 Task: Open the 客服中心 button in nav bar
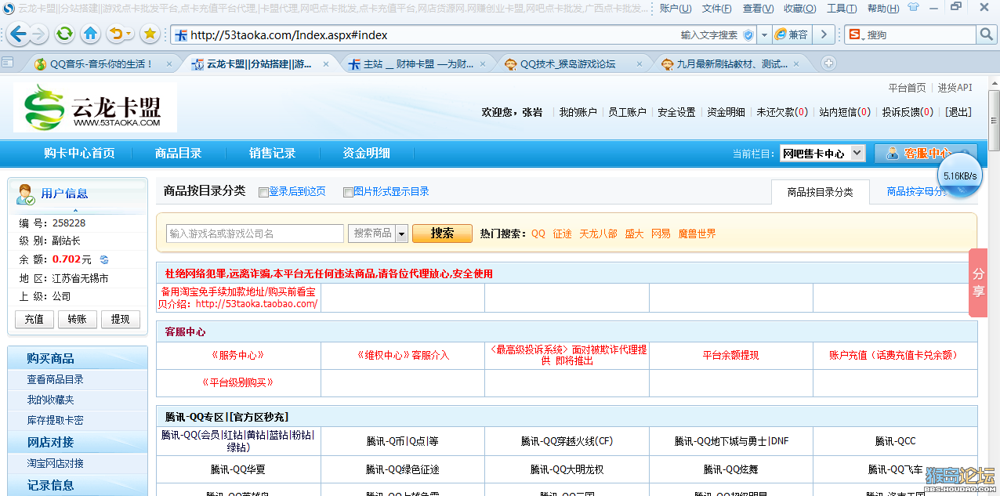coord(926,154)
